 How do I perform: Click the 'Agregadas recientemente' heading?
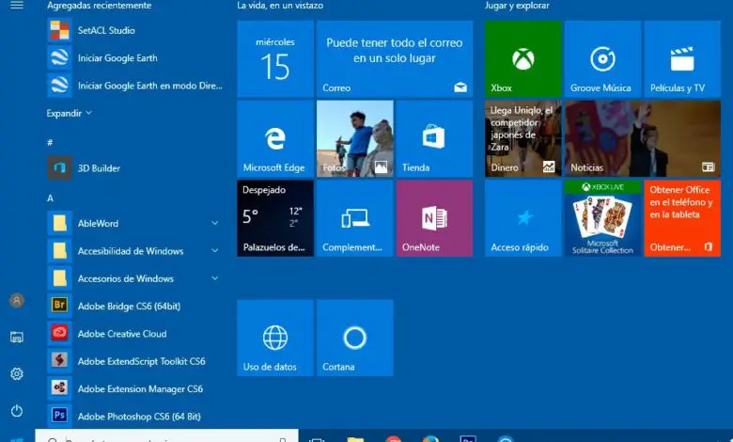point(99,6)
